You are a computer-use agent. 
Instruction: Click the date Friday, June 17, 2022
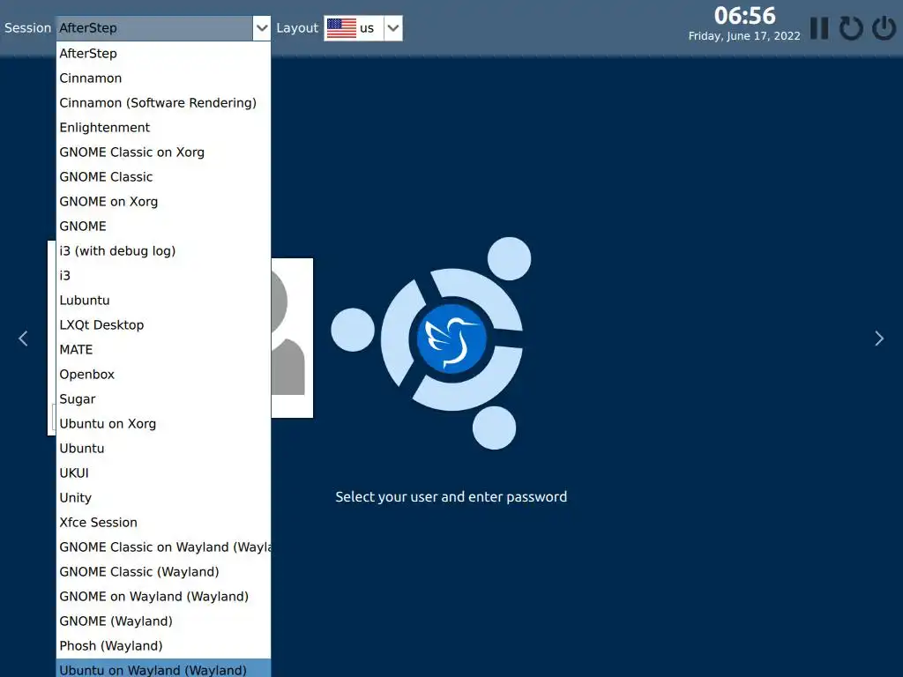pyautogui.click(x=744, y=36)
